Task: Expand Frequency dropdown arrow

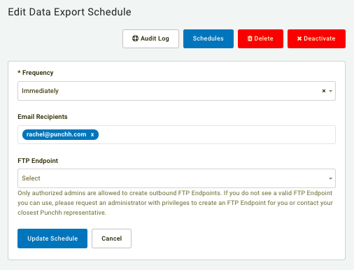Action: coord(331,91)
